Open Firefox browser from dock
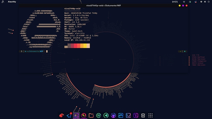The image size is (212, 119). click(84, 116)
